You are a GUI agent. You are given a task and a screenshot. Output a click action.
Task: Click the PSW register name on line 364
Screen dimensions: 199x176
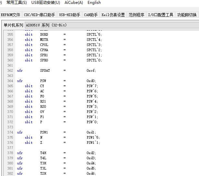tap(43, 81)
